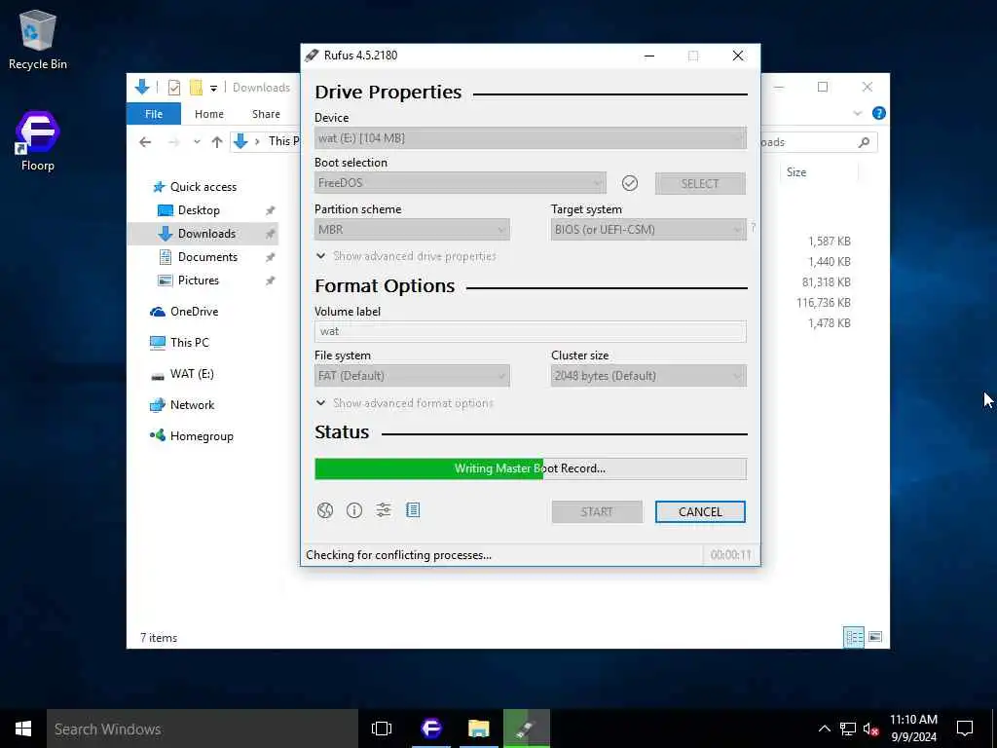Expand Show advanced drive properties
This screenshot has width=997, height=748.
[x=406, y=256]
